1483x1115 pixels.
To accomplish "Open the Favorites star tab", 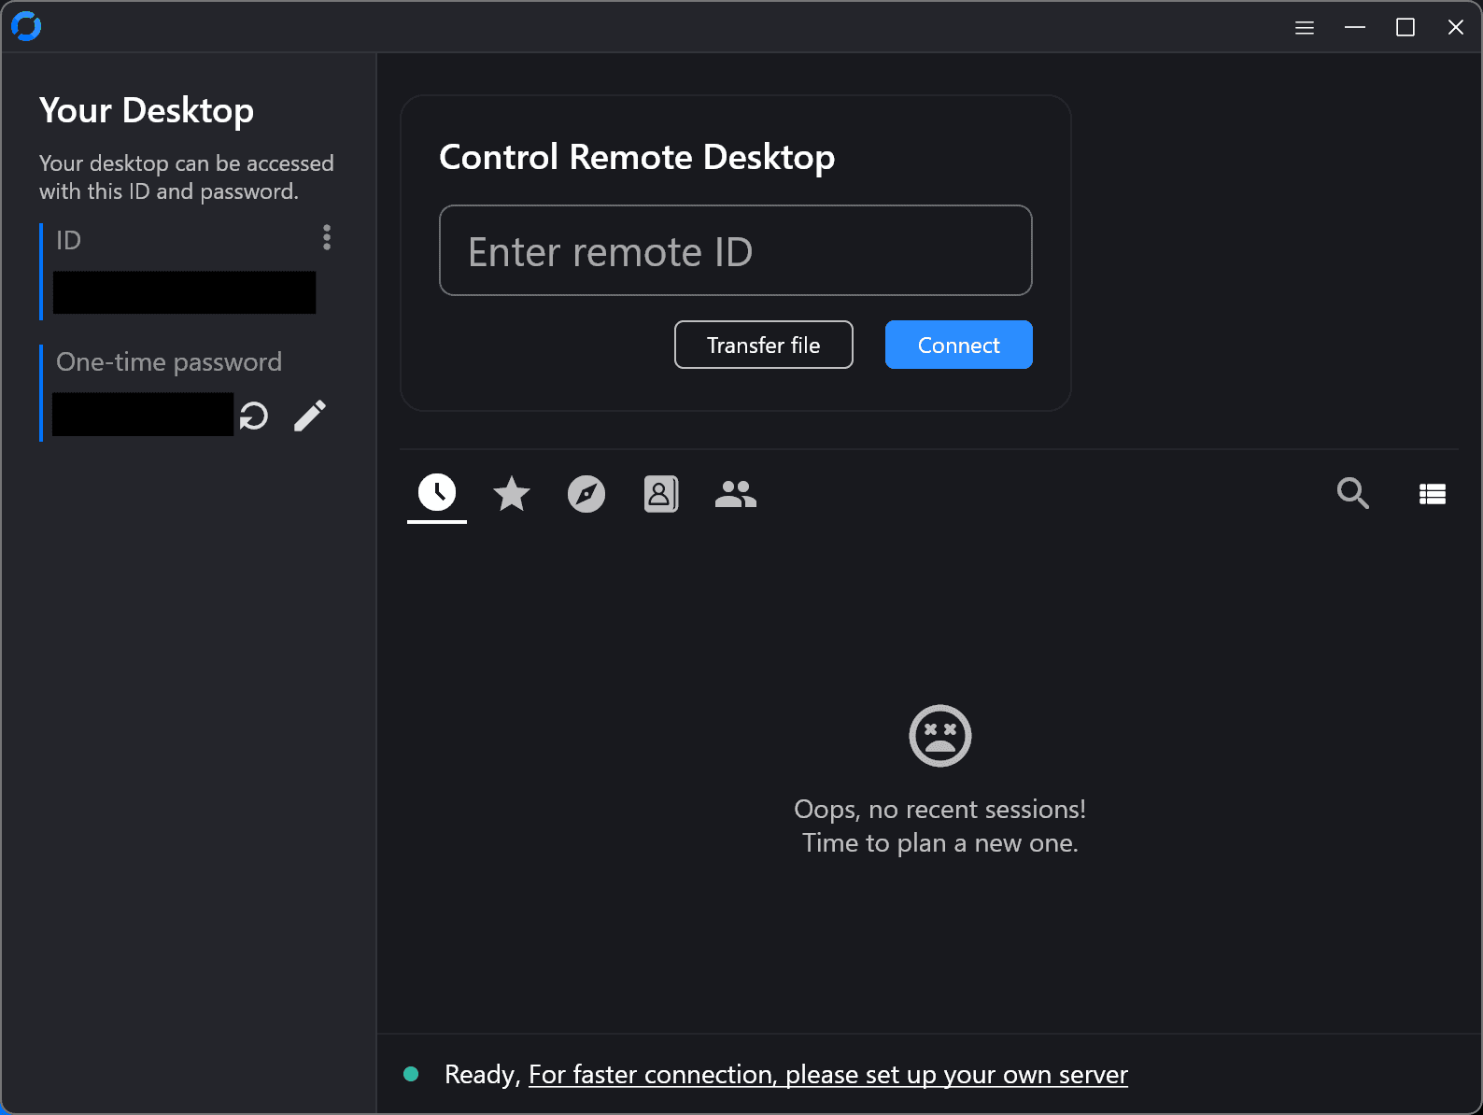I will click(512, 493).
